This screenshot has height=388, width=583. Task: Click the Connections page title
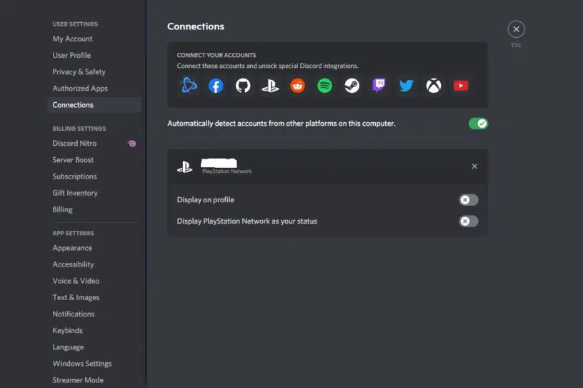[x=196, y=26]
